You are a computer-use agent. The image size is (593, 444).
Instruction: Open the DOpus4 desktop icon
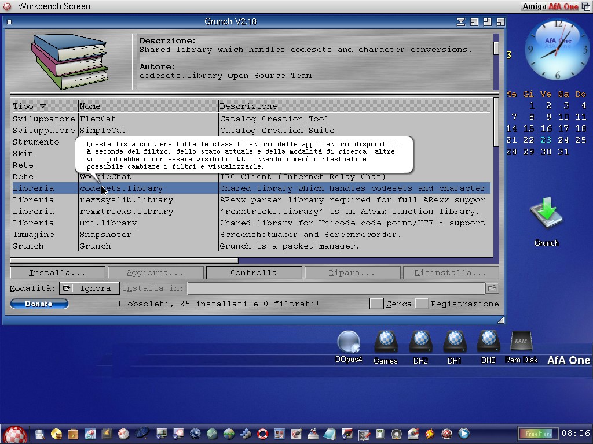pyautogui.click(x=349, y=342)
